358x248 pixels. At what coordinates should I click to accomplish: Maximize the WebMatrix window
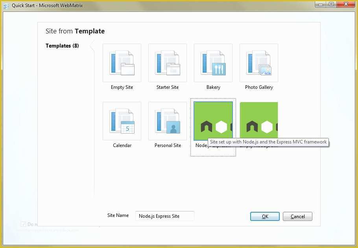[331, 4]
